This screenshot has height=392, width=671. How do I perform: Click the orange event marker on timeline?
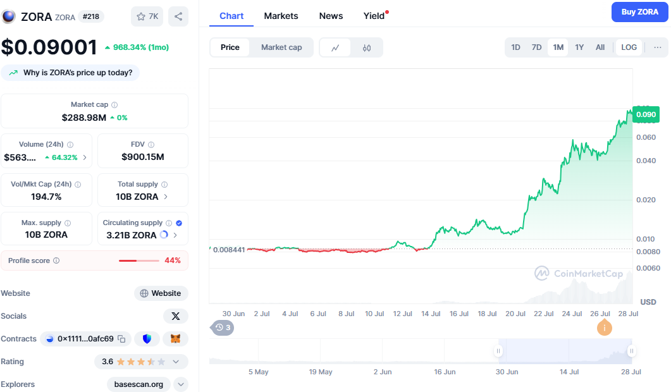point(605,328)
